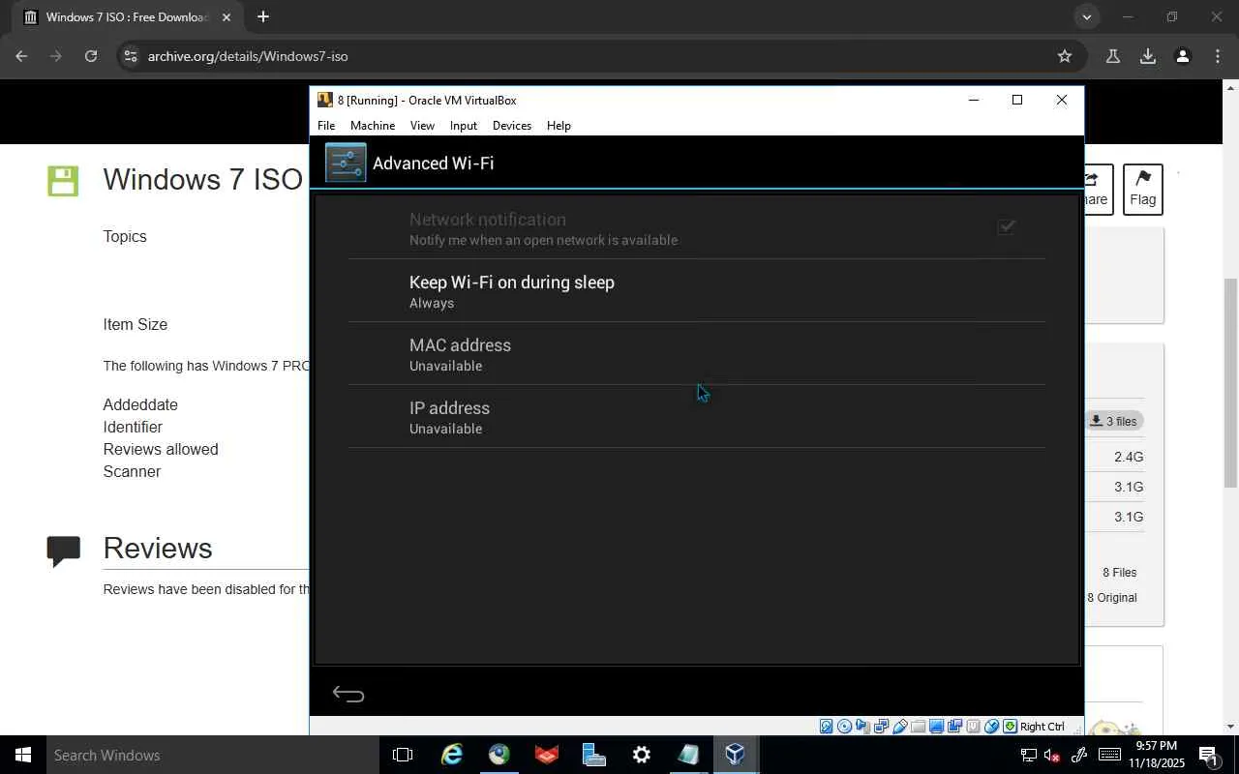Click the USB devices status icon
The image size is (1239, 774).
click(899, 727)
